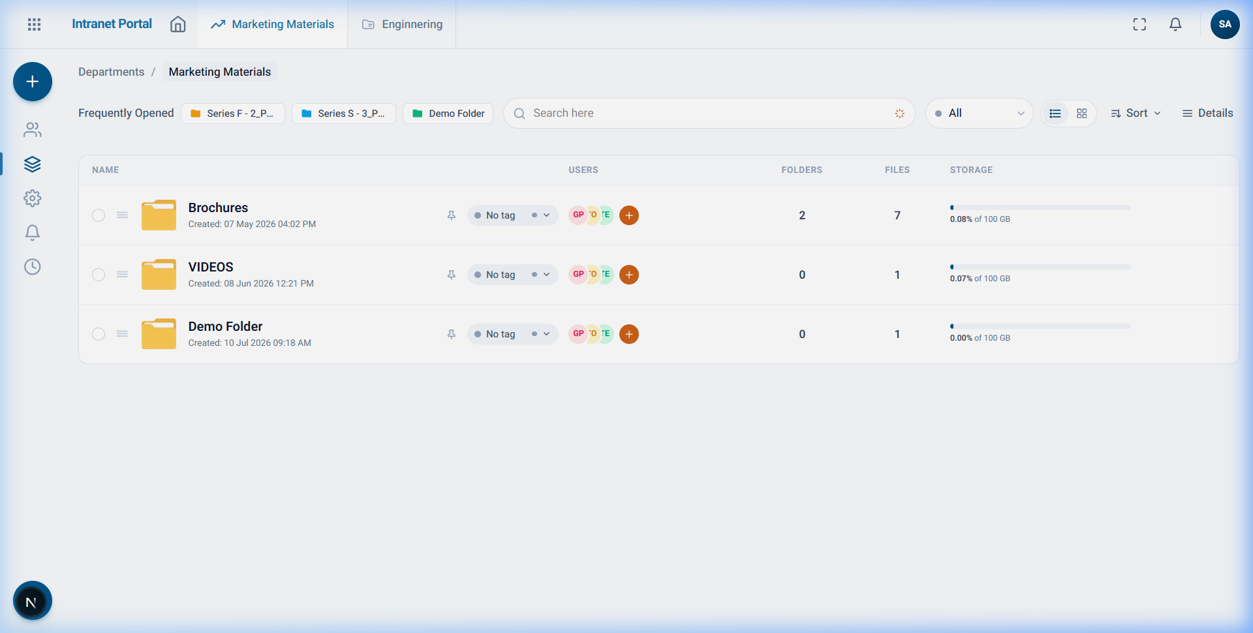Add a user to VIDEOS folder

(629, 275)
